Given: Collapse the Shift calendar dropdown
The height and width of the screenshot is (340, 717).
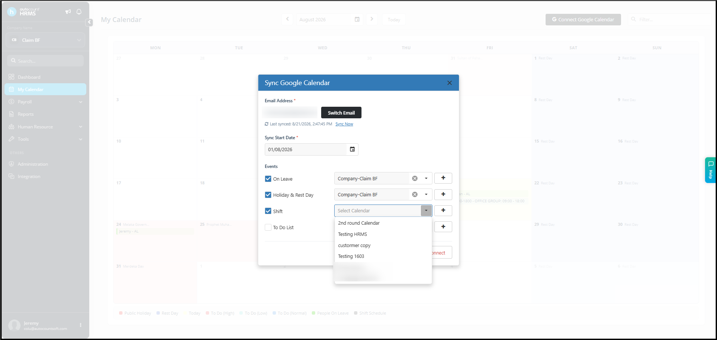Looking at the screenshot, I should coord(426,210).
